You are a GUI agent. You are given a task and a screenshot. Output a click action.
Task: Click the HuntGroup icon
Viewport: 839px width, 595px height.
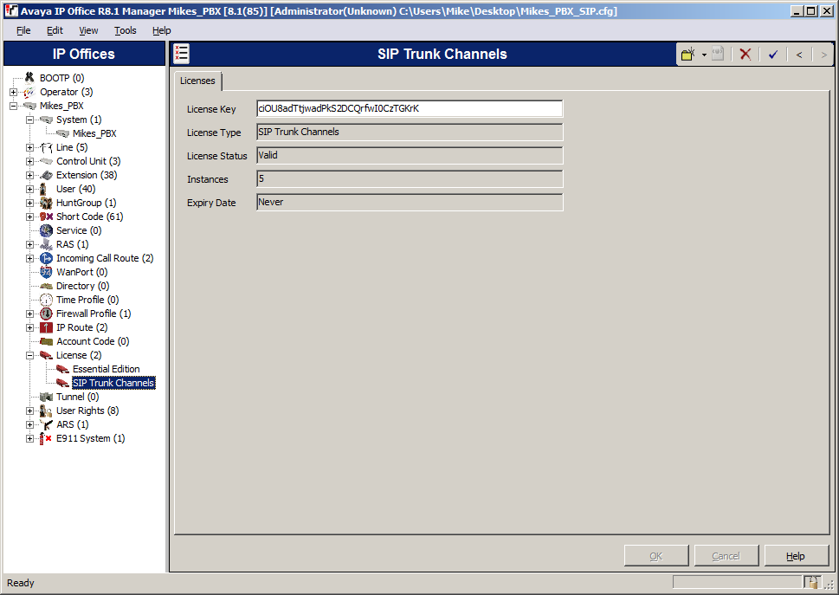tap(46, 203)
